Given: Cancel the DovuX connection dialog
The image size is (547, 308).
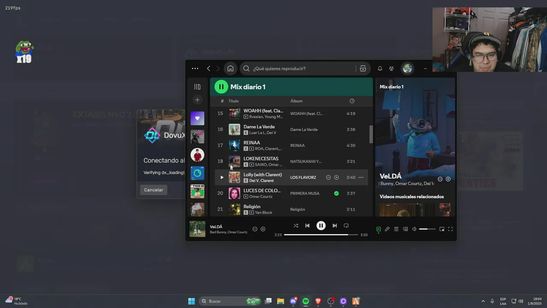Looking at the screenshot, I should coord(153,190).
